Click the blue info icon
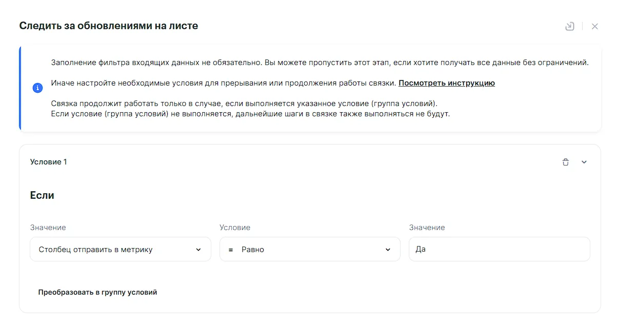This screenshot has width=617, height=328. [x=37, y=88]
